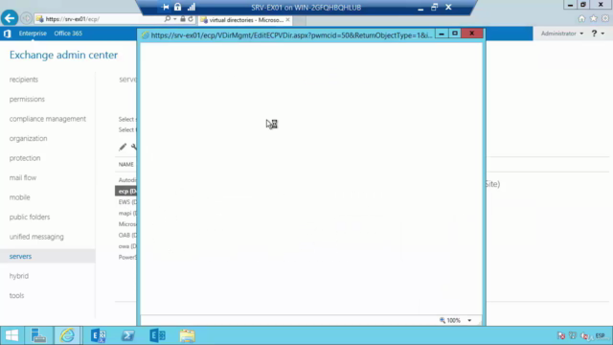The image size is (613, 345).
Task: Open the browser home icon
Action: point(581,19)
